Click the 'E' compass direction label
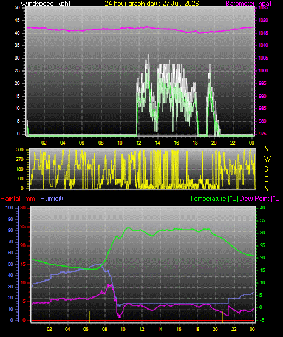Image resolution: width=283 pixels, height=337 pixels. [266, 179]
